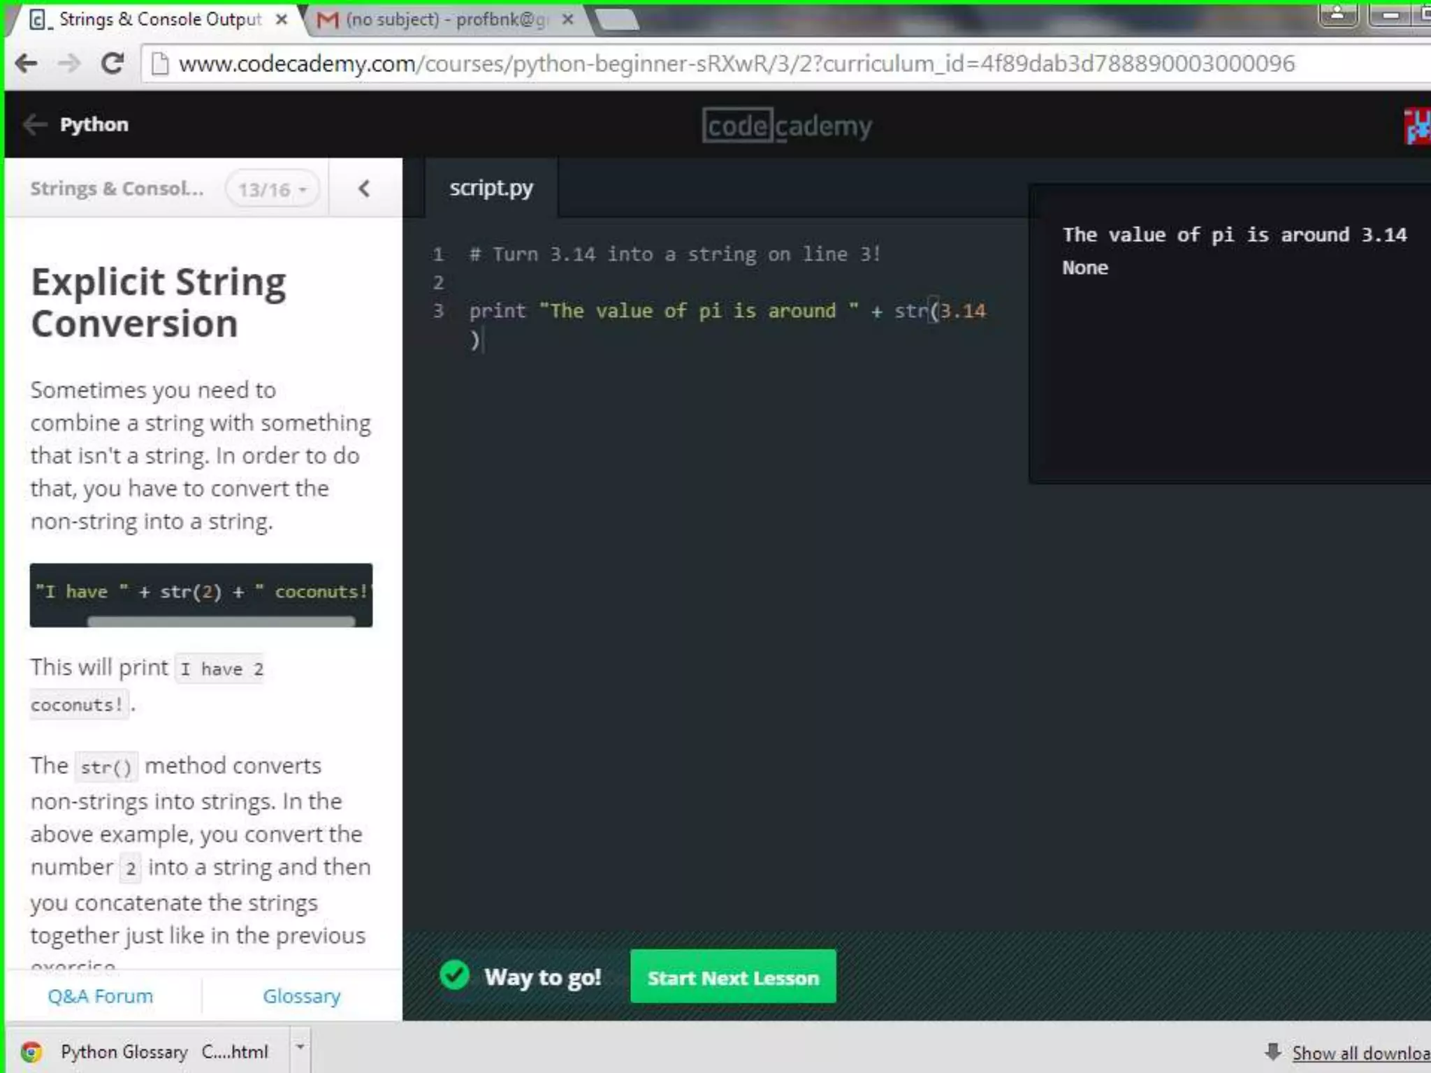Click the green Way to go checkmark
The image size is (1431, 1073).
pyautogui.click(x=455, y=975)
